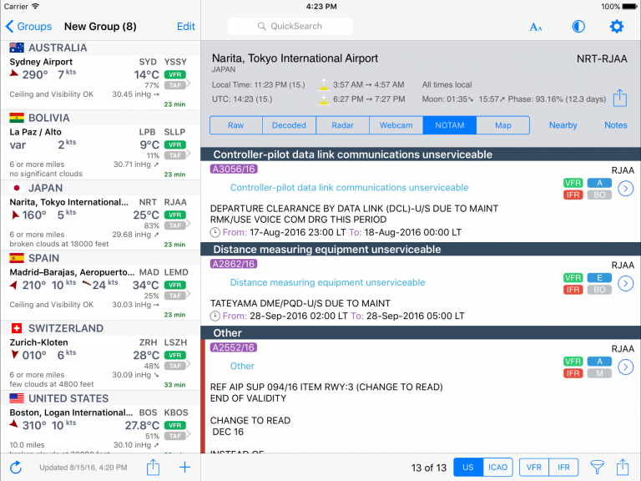Select NOTAM ID A2552/16 tag
641x481 pixels.
pos(234,347)
